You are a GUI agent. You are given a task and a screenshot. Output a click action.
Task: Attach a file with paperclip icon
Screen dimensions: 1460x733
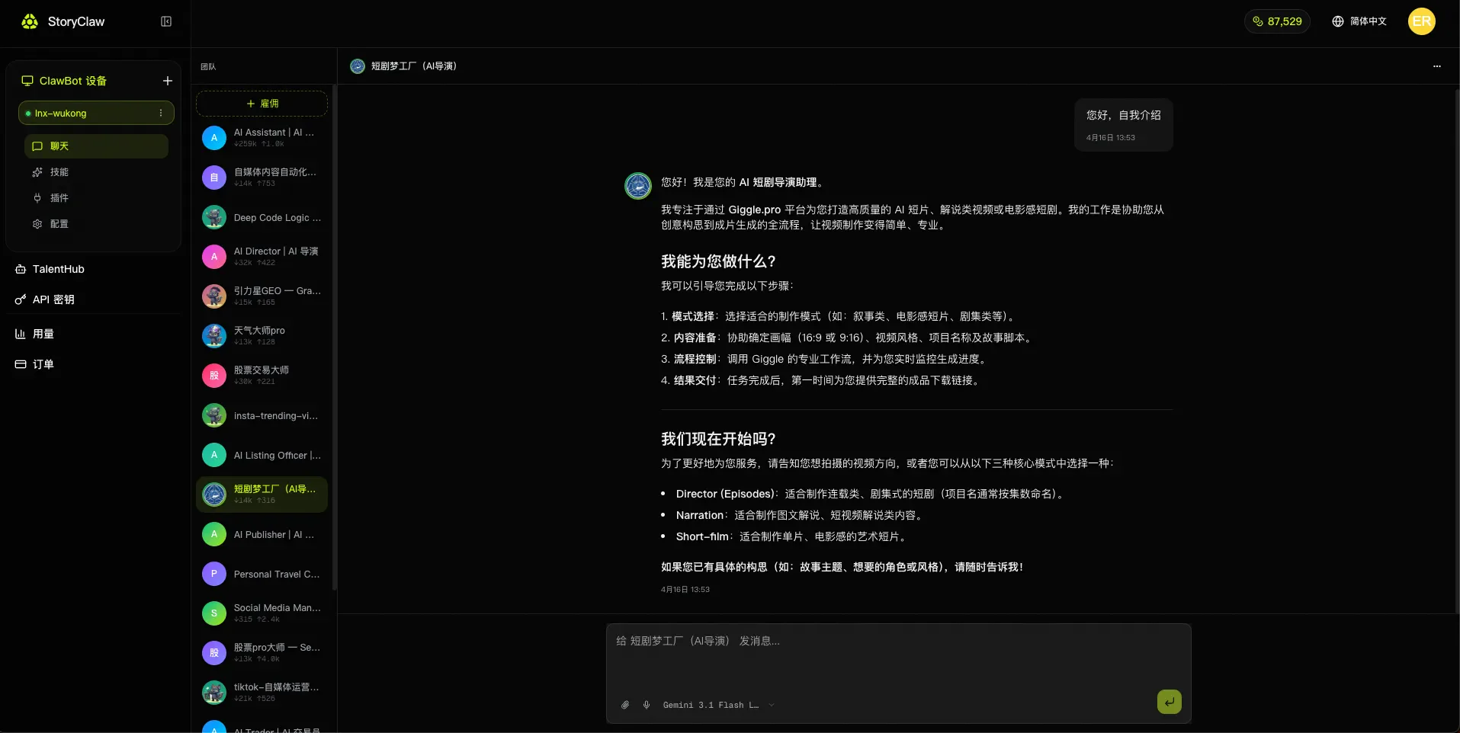point(625,705)
